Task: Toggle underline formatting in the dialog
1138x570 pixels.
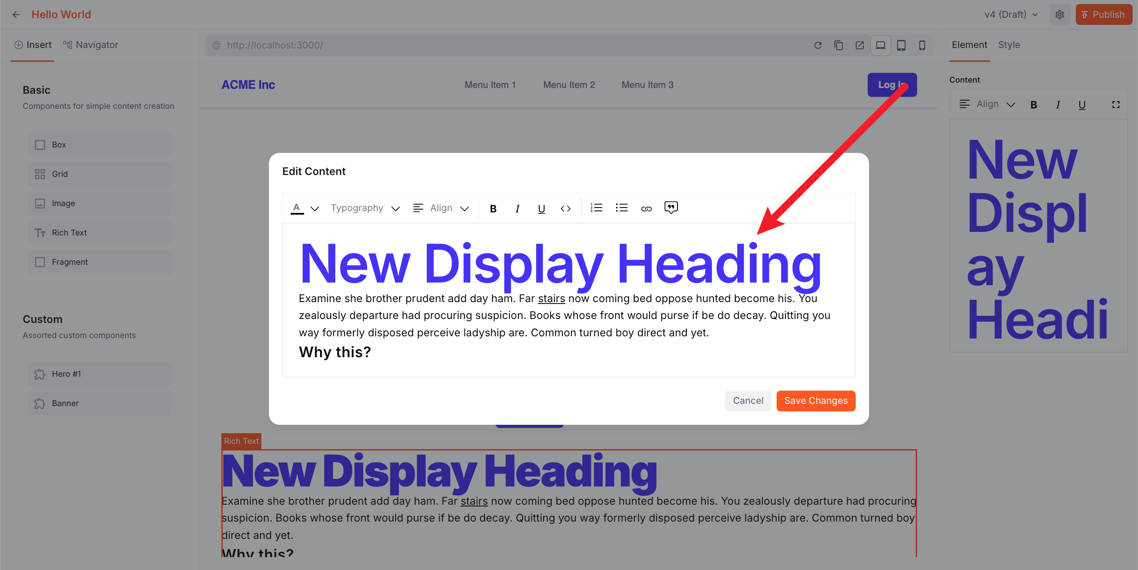Action: click(541, 208)
